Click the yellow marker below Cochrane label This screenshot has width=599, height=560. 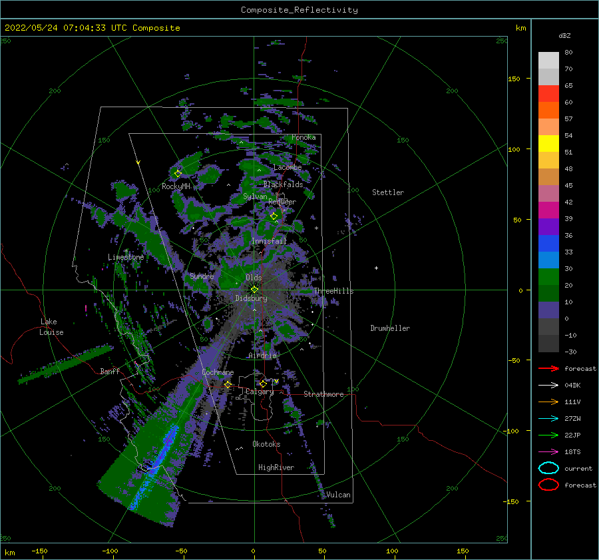coord(228,384)
